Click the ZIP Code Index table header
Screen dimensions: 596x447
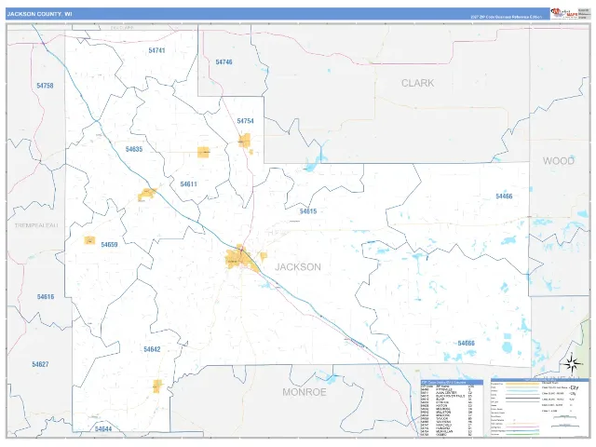pos(452,382)
